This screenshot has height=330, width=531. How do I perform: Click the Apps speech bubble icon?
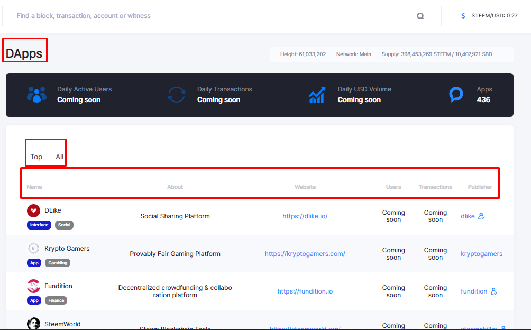pyautogui.click(x=456, y=95)
